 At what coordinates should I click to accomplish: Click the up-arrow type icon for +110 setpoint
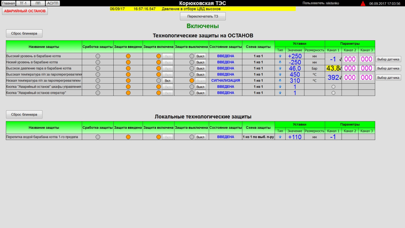pos(280,137)
